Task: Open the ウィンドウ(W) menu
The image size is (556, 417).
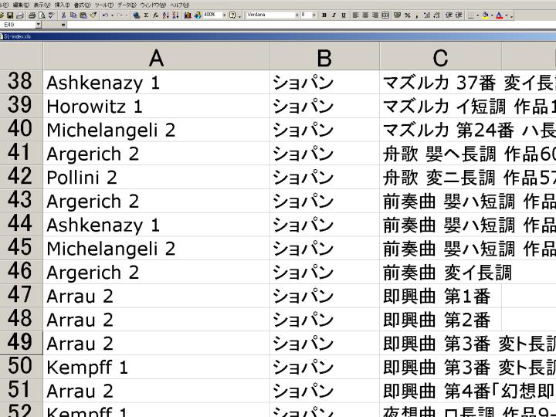Action: pos(153,5)
